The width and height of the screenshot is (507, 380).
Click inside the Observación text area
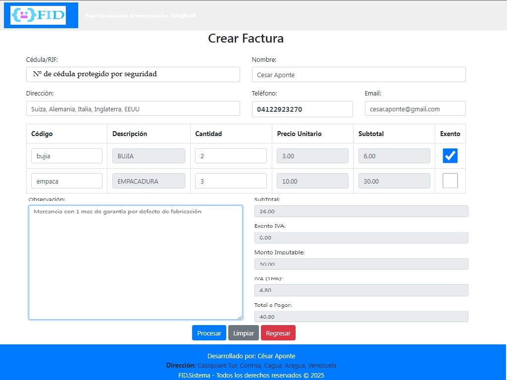135,262
